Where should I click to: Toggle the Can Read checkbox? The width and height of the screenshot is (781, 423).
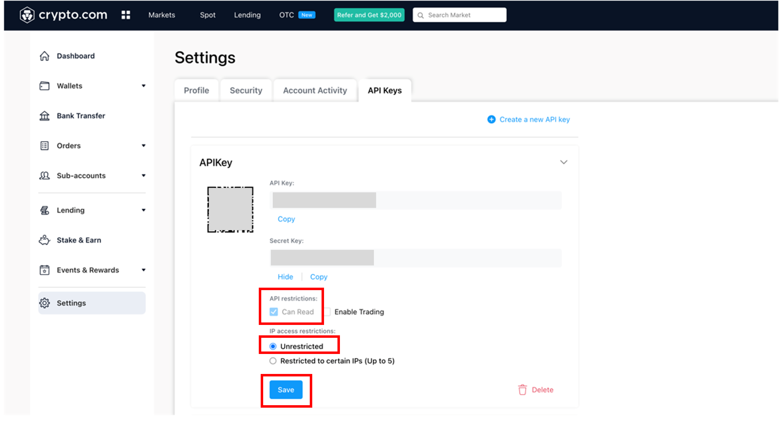pos(274,312)
